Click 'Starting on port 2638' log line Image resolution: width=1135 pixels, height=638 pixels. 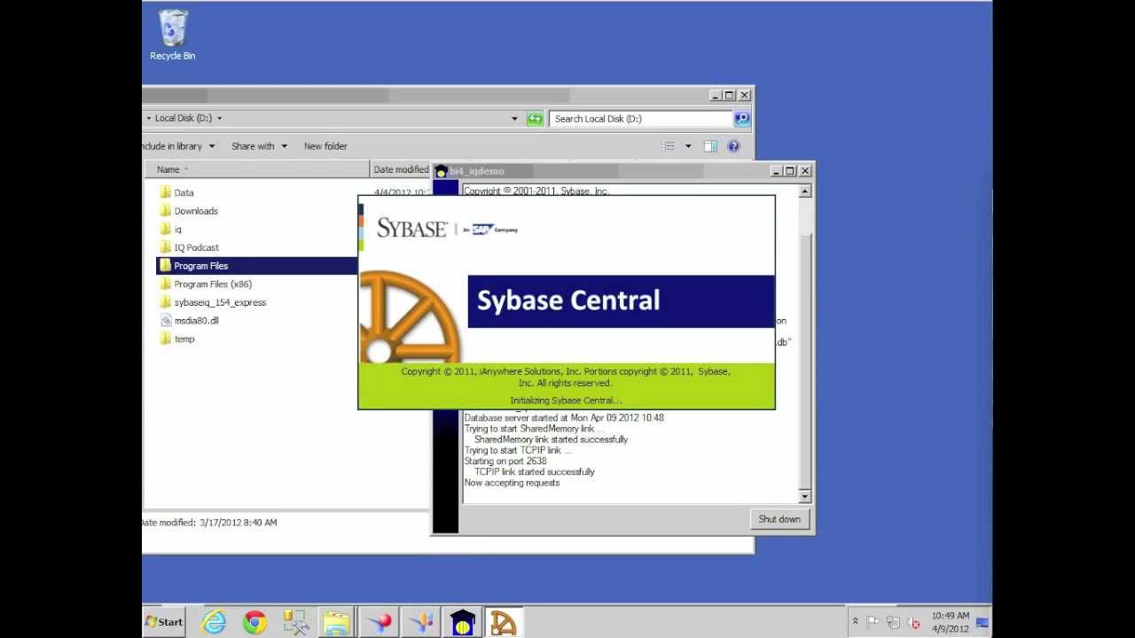(505, 461)
